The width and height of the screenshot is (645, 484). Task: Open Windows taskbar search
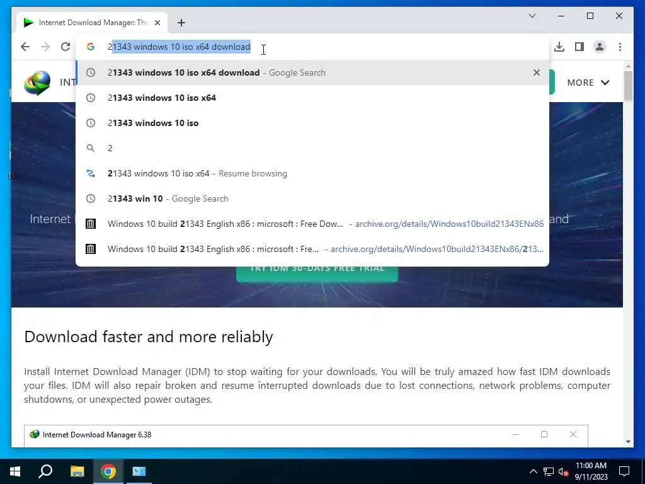click(x=45, y=471)
